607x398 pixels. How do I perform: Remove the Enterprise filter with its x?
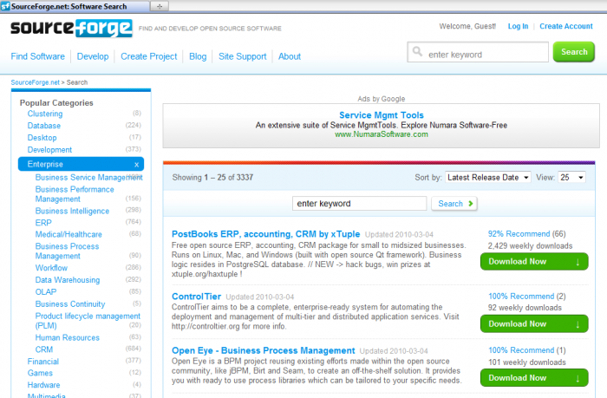(137, 165)
